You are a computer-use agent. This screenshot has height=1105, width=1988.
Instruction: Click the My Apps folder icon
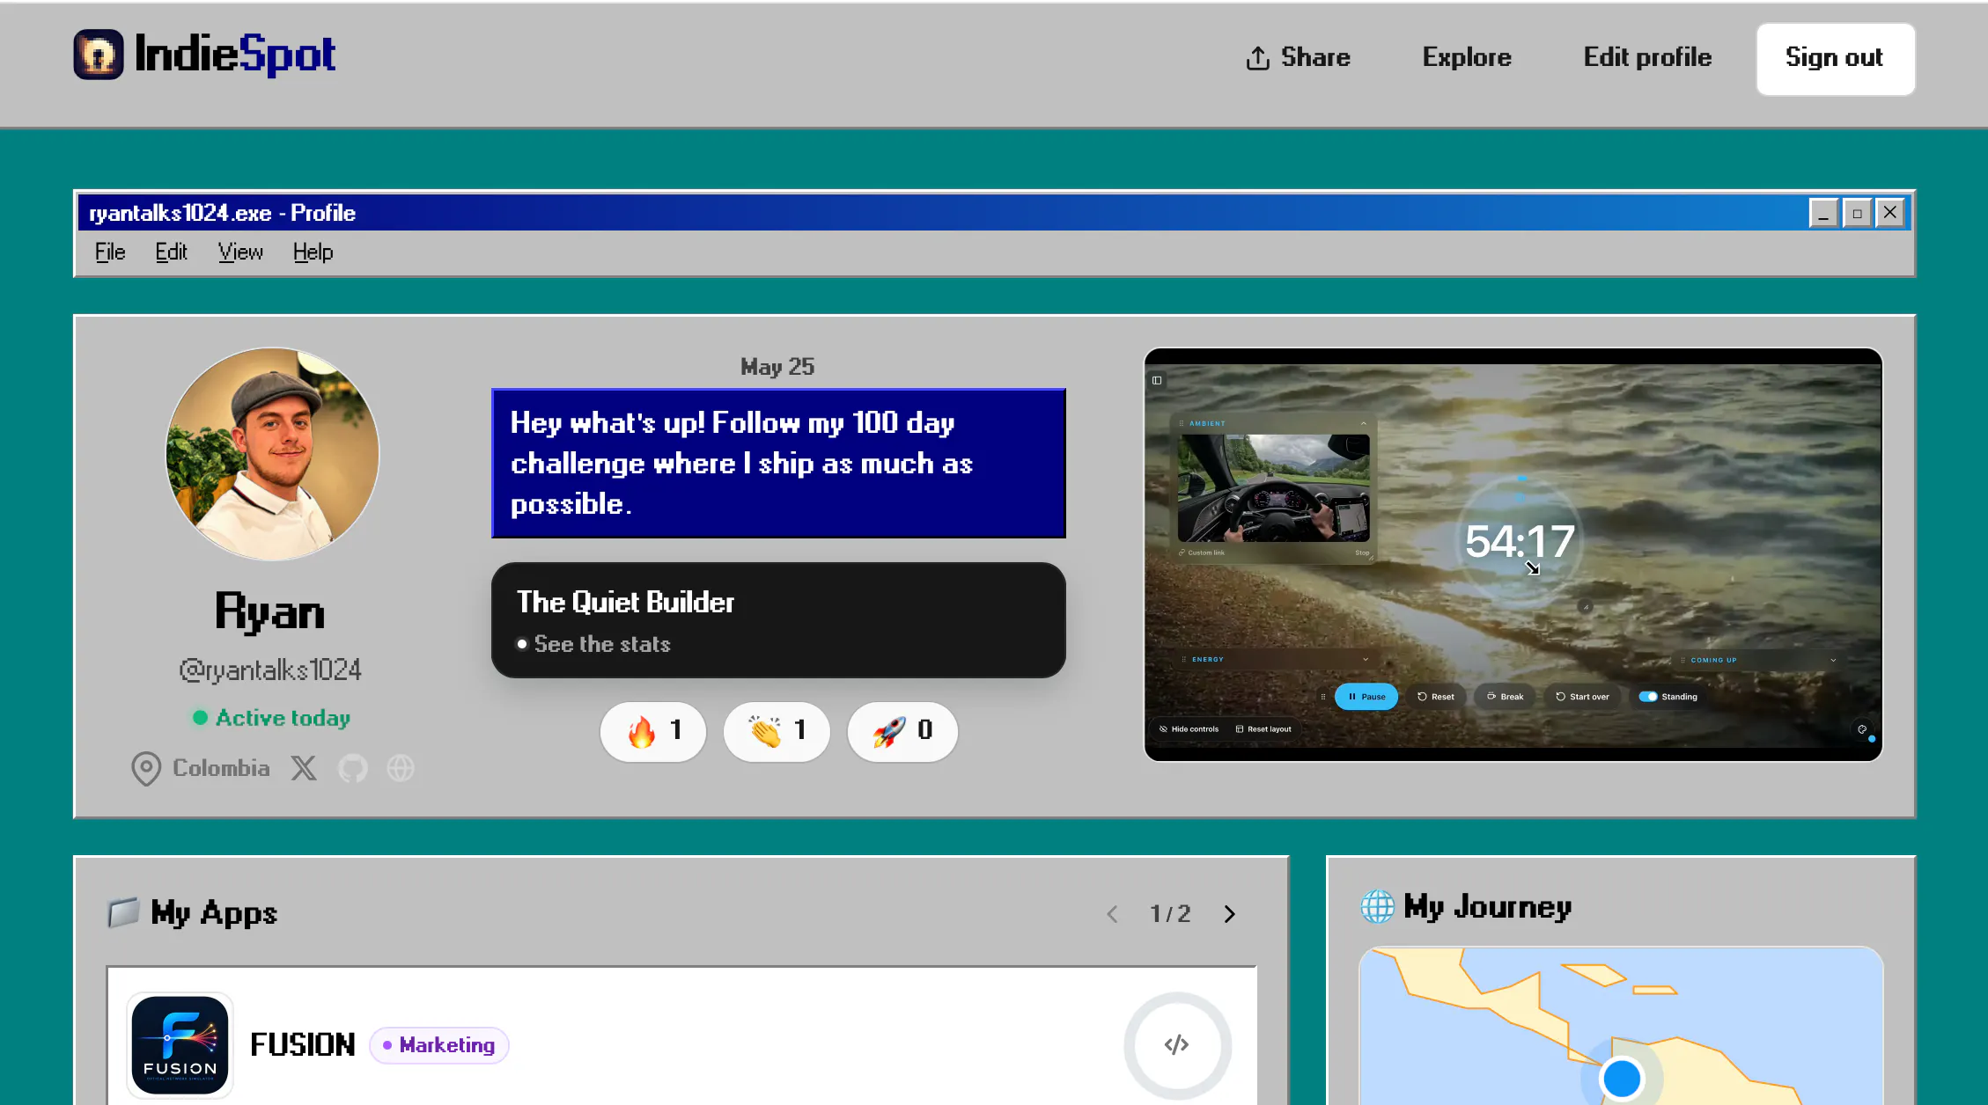pos(123,912)
